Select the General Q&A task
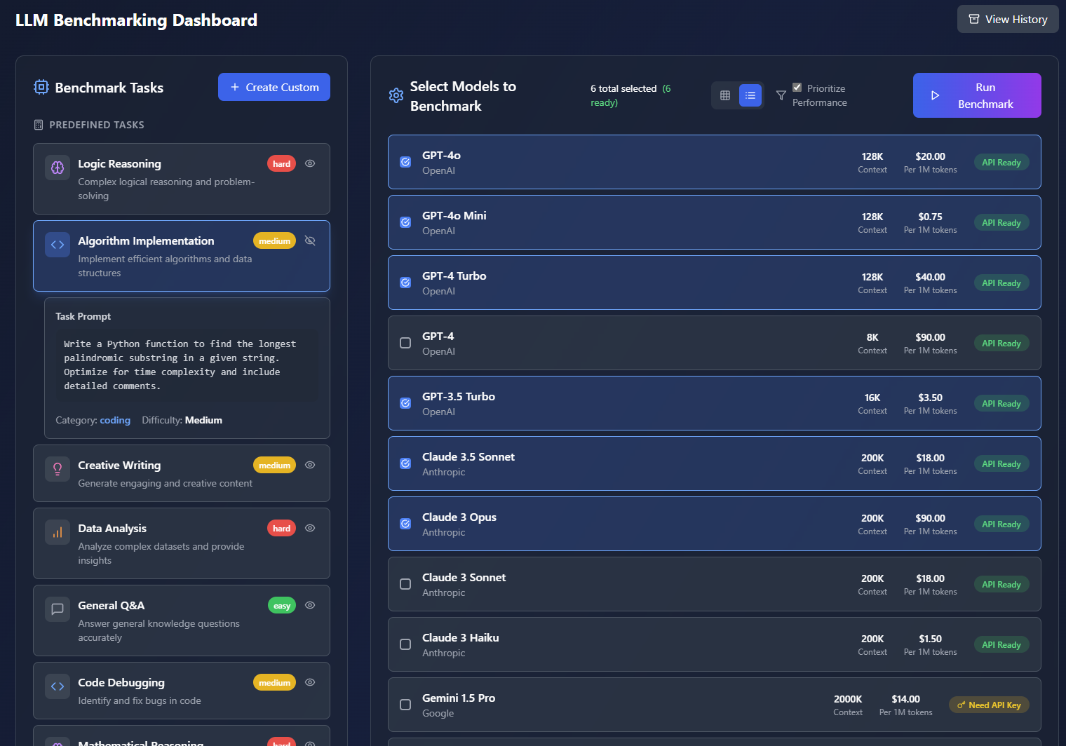1066x746 pixels. 182,620
